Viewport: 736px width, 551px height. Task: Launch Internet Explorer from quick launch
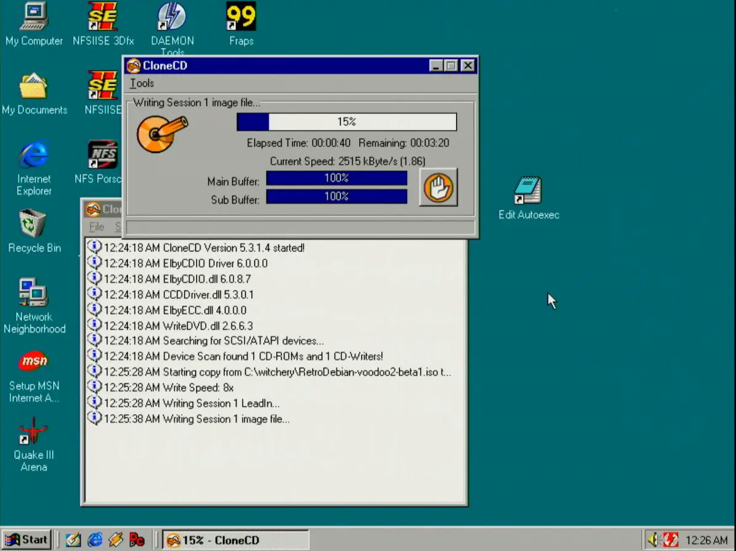point(95,540)
